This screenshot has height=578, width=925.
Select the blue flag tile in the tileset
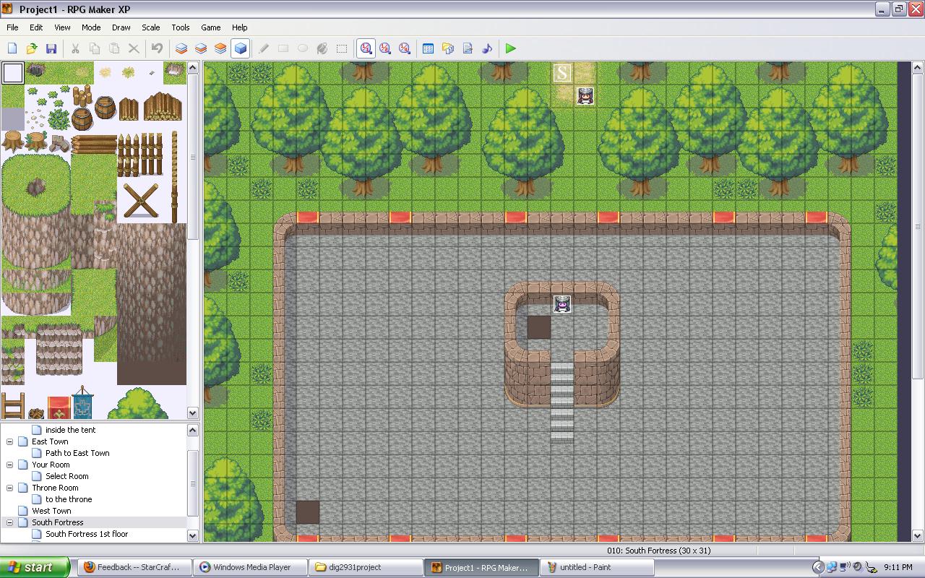82,402
